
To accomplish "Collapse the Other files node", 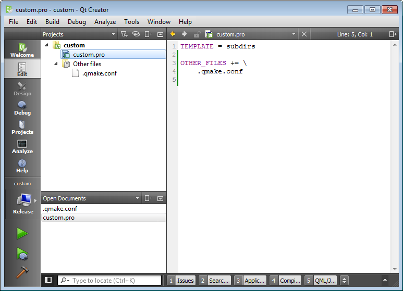I will coord(56,64).
